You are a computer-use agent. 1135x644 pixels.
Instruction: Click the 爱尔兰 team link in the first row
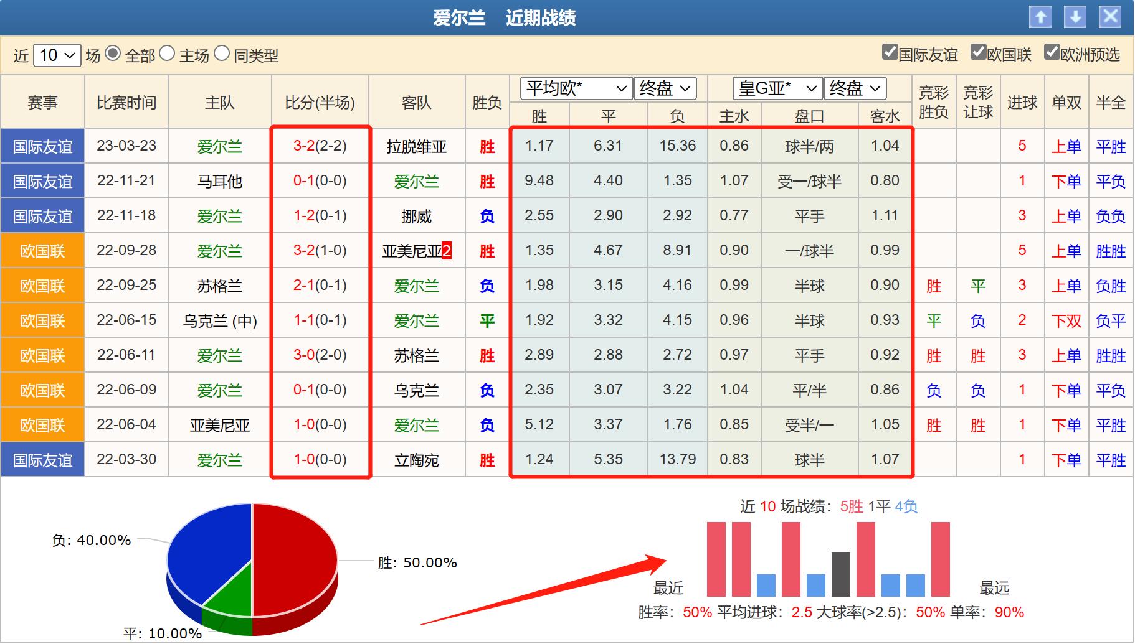click(219, 146)
